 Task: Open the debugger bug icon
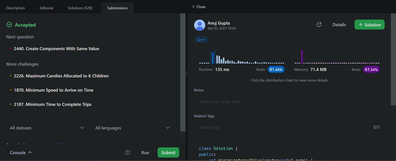click(x=128, y=152)
